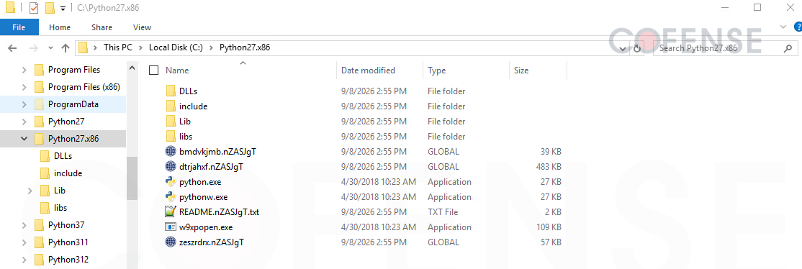Open the address bar history dropdown
The width and height of the screenshot is (802, 269).
pos(623,48)
